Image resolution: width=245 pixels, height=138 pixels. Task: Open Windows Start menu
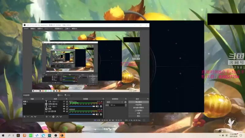tap(3, 136)
